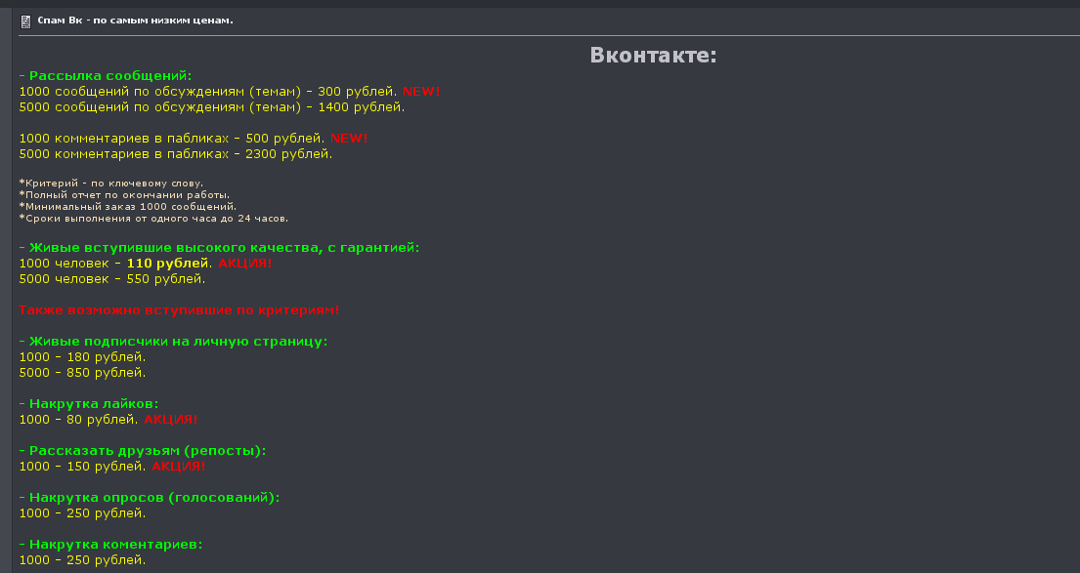The width and height of the screenshot is (1080, 573).
Task: Click the red 'NEW!' label after 300 рублей
Action: [421, 92]
